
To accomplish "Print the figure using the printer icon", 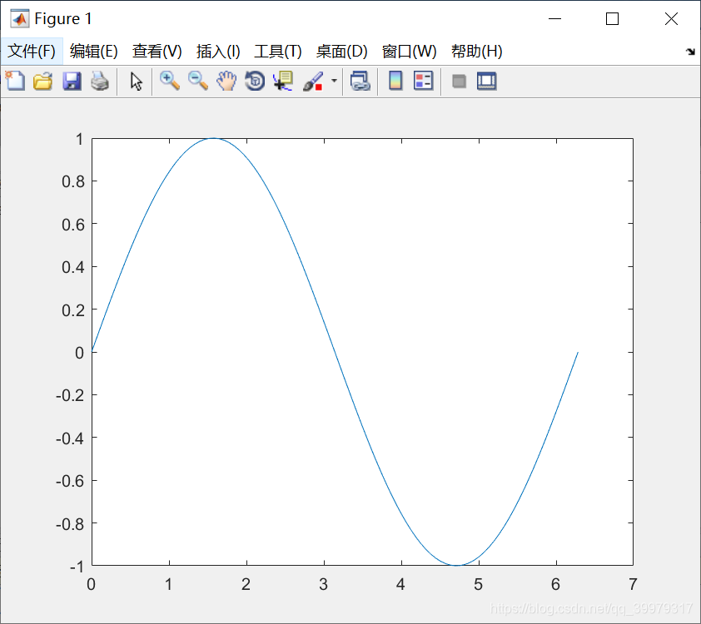I will [x=100, y=82].
